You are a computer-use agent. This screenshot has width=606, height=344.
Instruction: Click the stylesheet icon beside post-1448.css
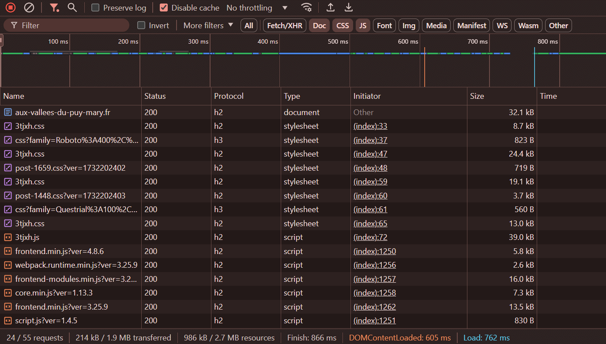point(8,196)
